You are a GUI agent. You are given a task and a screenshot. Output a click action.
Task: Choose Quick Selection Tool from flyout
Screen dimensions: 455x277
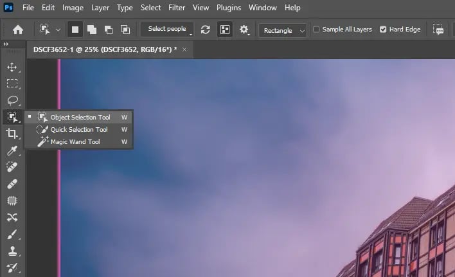click(x=78, y=129)
